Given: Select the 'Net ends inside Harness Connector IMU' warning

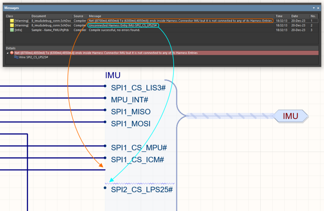Looking at the screenshot, I should (x=181, y=21).
